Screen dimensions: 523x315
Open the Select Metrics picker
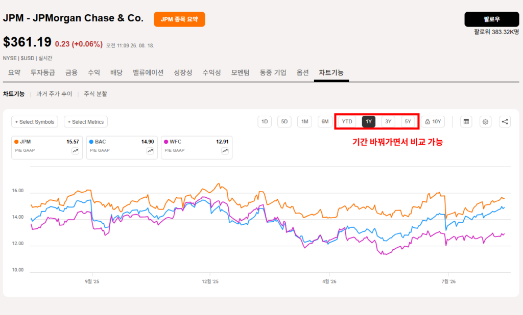pyautogui.click(x=86, y=122)
